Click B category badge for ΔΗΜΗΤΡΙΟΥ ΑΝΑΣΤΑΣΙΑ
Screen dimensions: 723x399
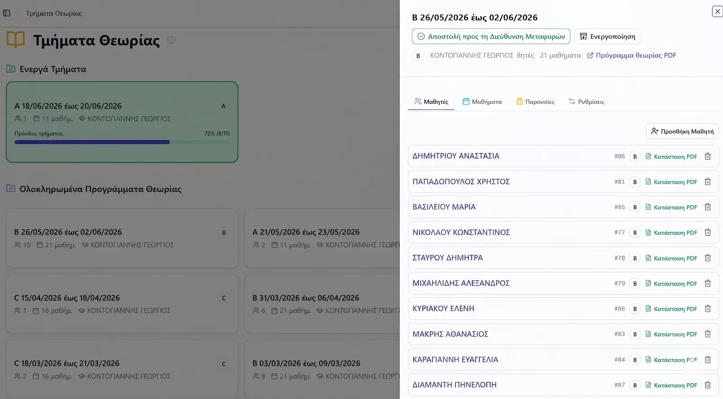635,156
